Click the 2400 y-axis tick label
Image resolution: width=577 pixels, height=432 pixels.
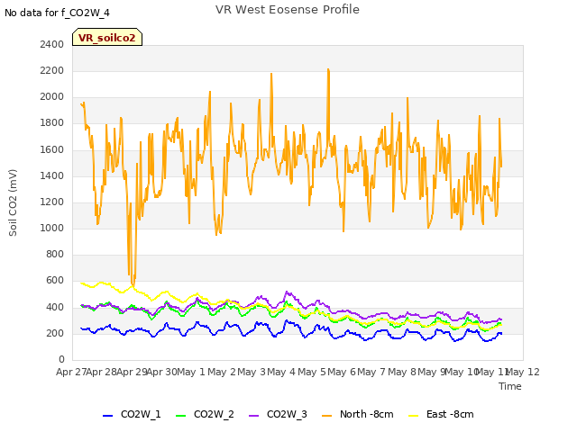[x=52, y=44]
